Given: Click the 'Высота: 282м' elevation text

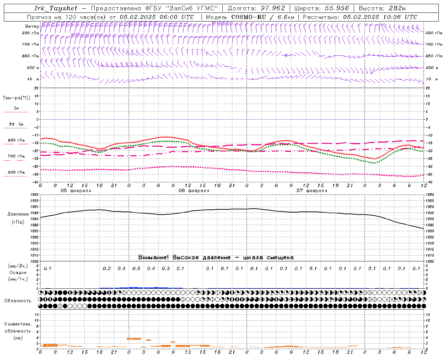Looking at the screenshot, I should click(382, 8).
